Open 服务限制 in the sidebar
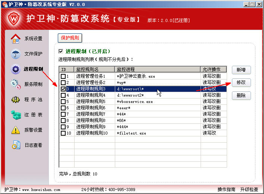Viewport: 264px width, 194px height. pos(33,84)
